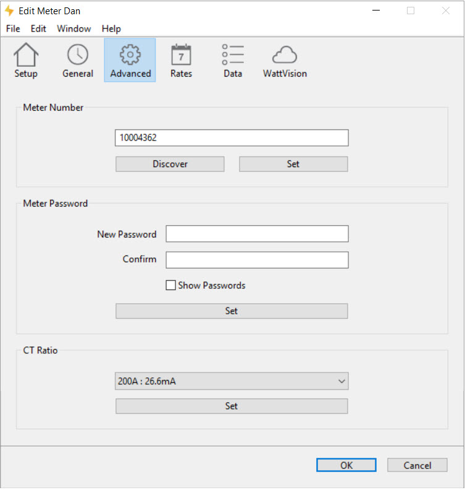Expand the CT Ratio dropdown

click(232, 381)
